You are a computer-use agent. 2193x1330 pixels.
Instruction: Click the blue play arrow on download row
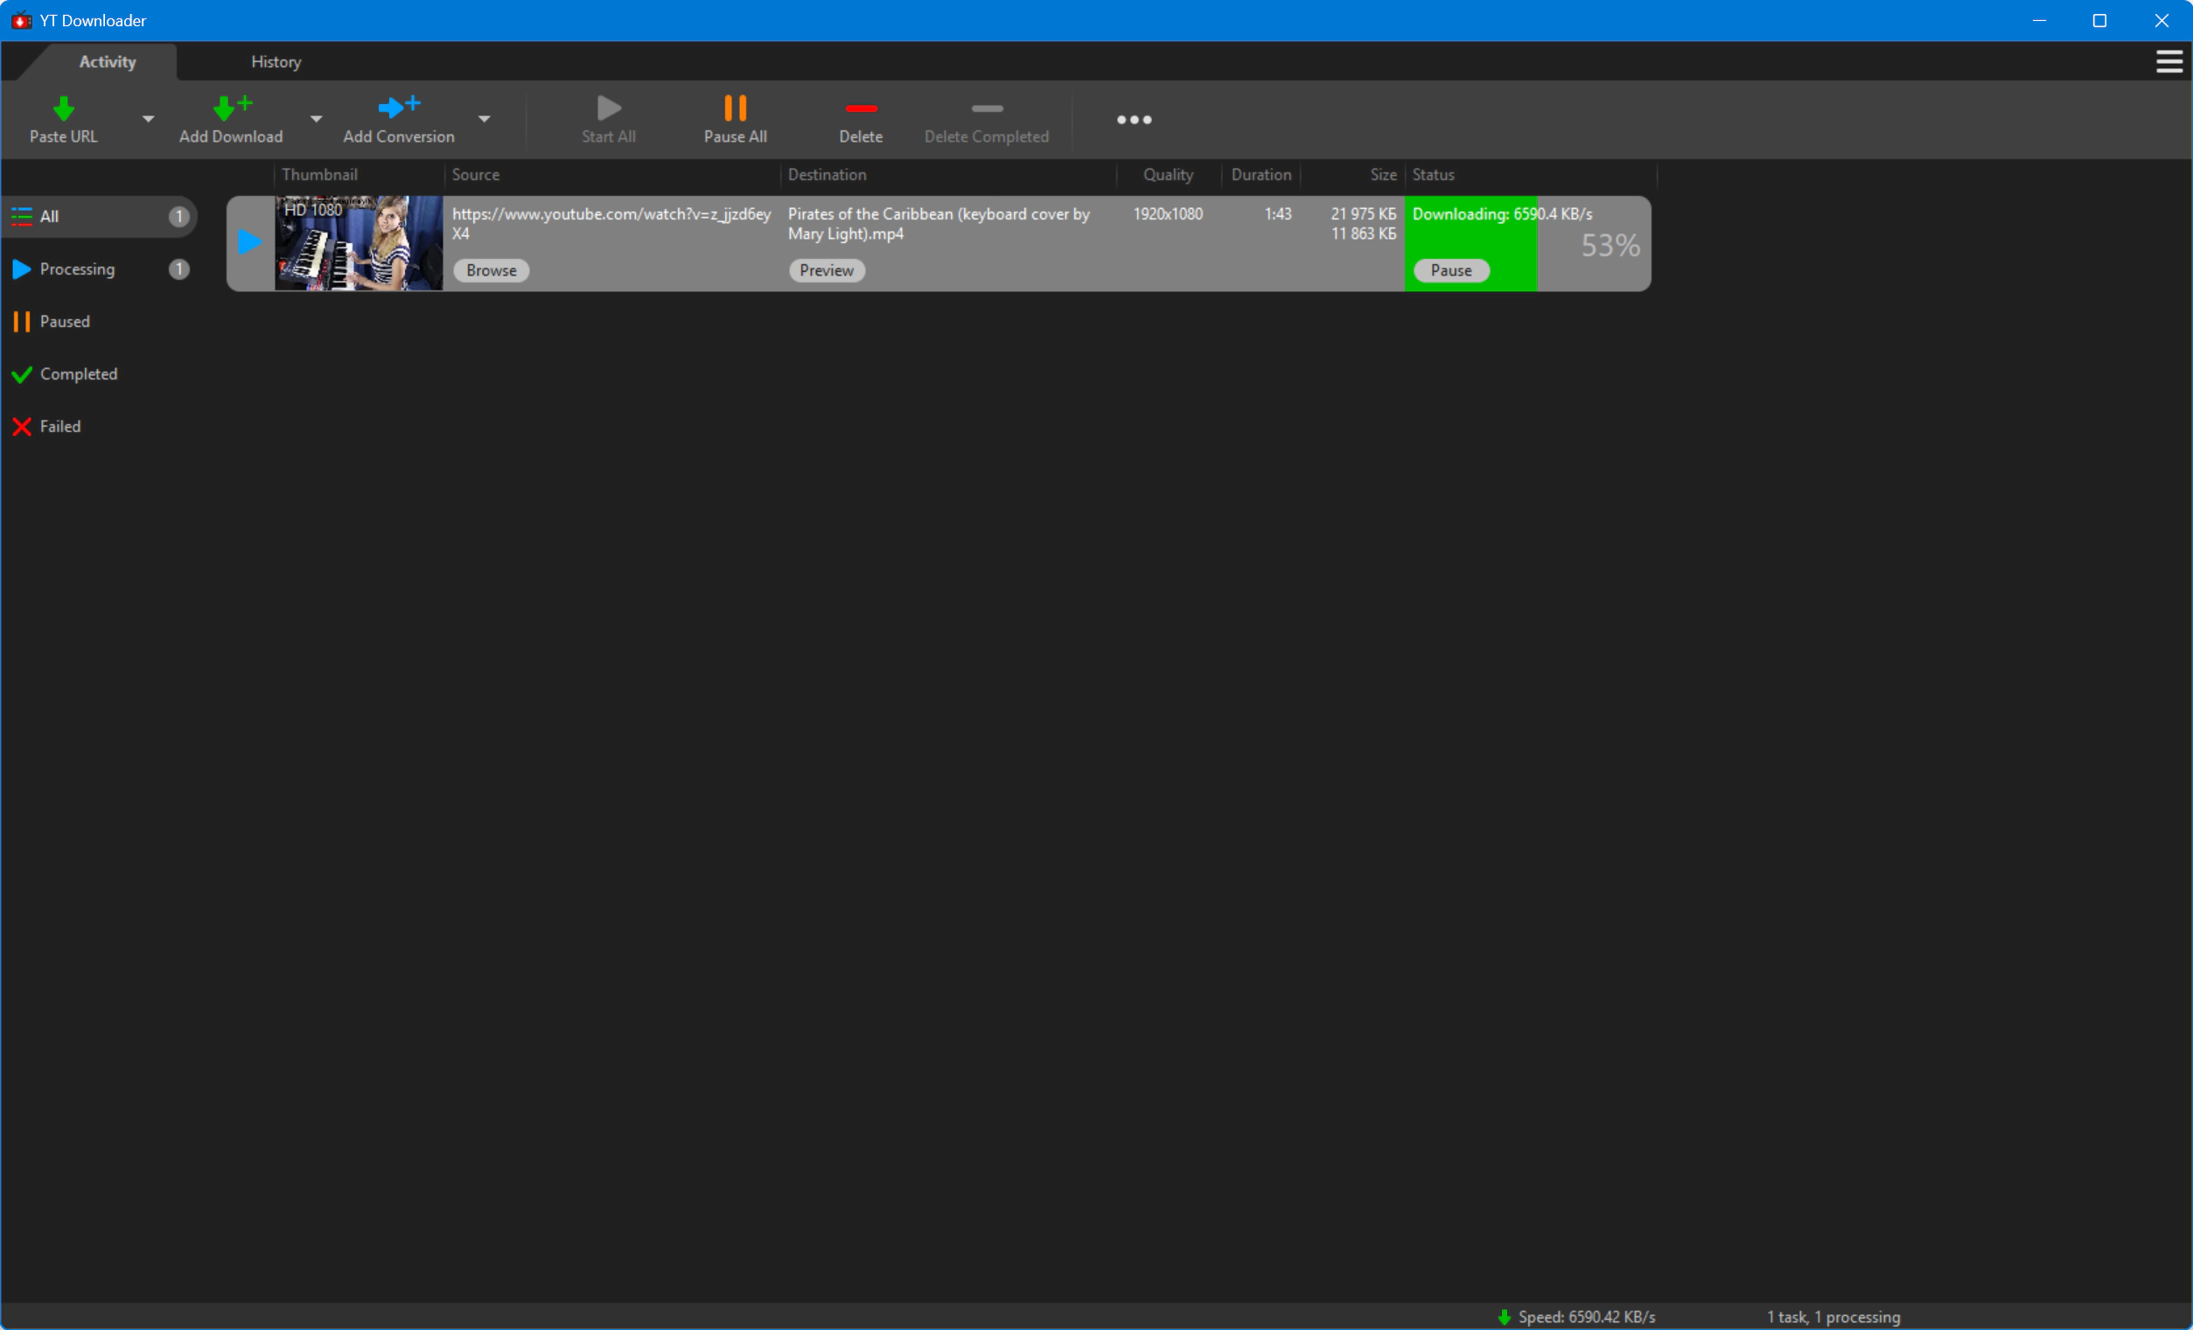[x=249, y=242]
